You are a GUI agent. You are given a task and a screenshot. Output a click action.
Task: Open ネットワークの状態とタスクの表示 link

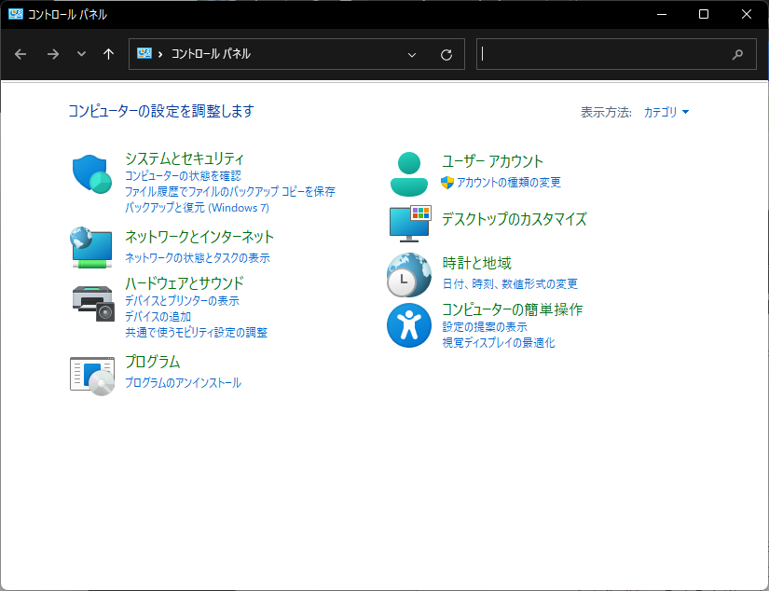(x=198, y=257)
